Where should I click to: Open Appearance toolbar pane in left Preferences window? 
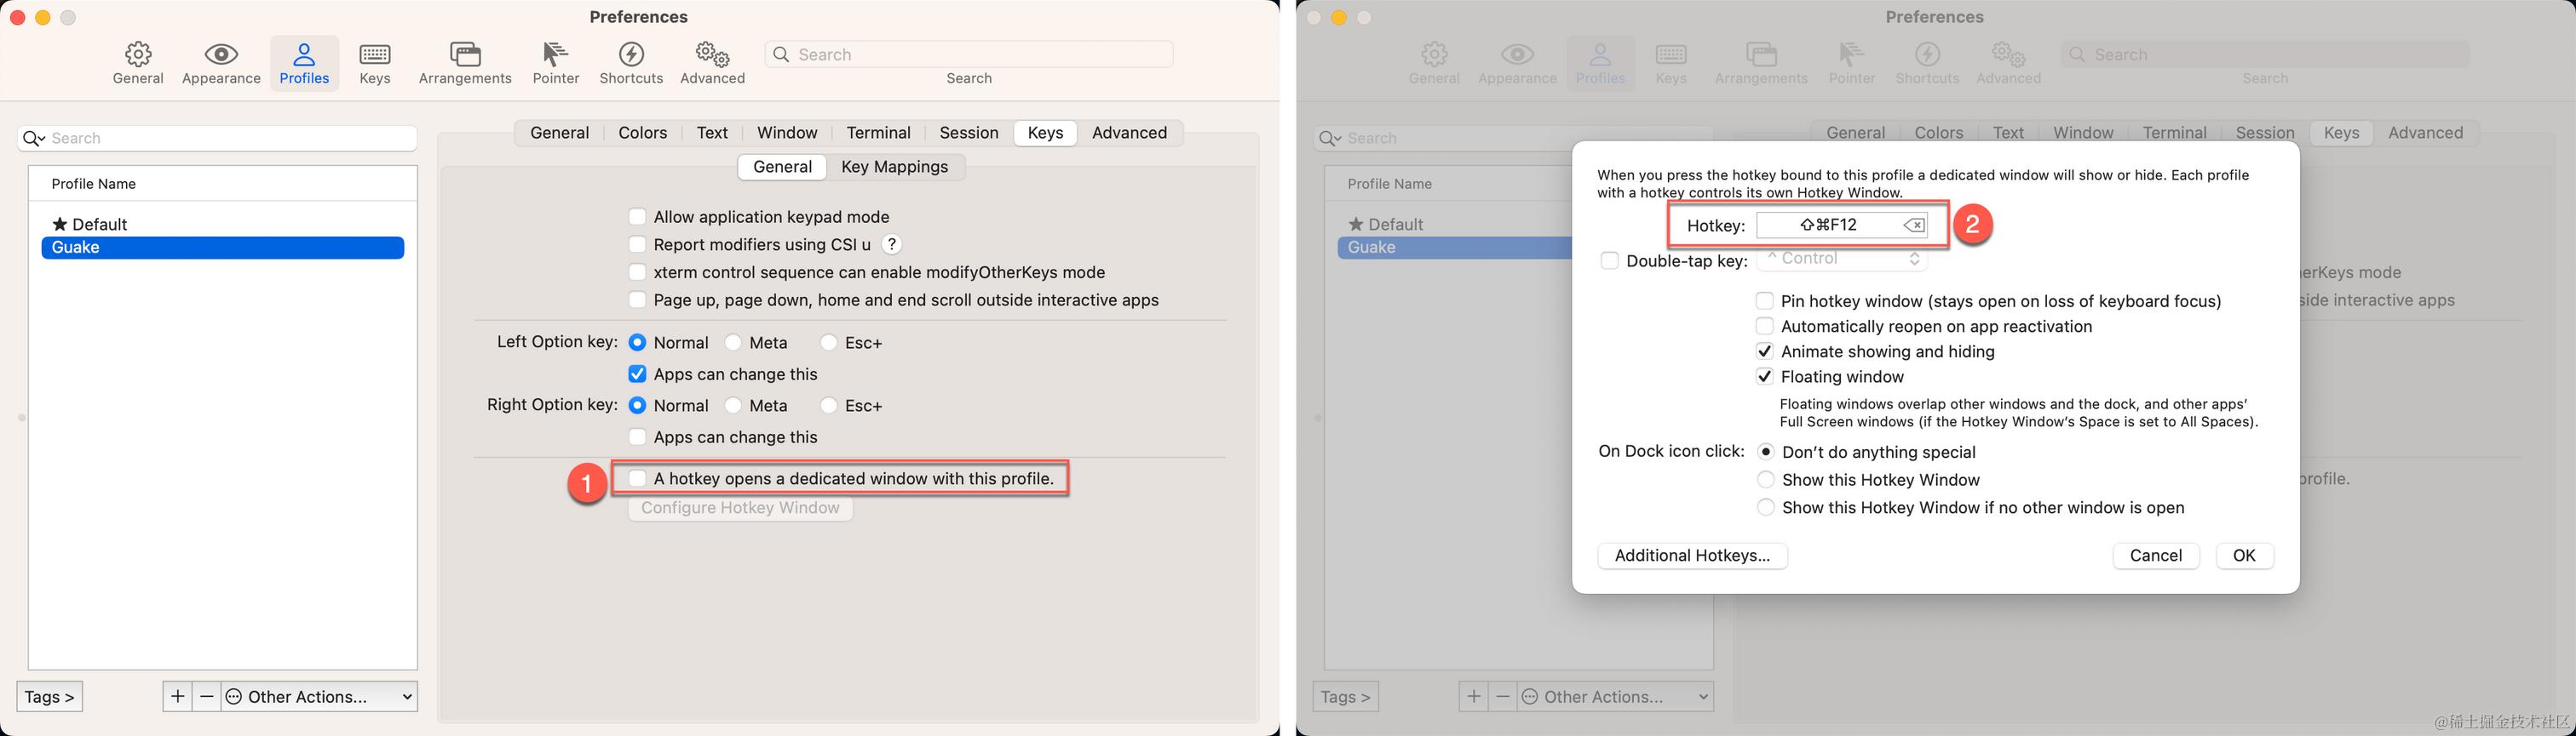(221, 63)
